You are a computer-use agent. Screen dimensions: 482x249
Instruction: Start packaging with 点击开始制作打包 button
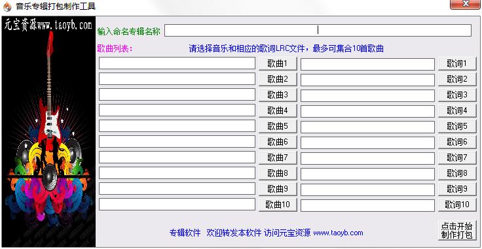coord(457,231)
